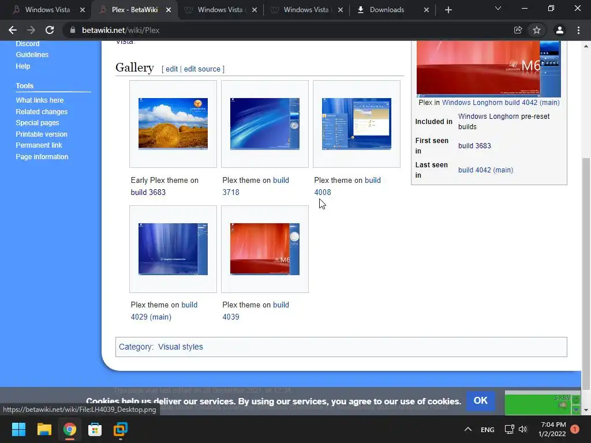The width and height of the screenshot is (591, 443).
Task: Open build 3718 Plex thumbnail
Action: coord(264,124)
